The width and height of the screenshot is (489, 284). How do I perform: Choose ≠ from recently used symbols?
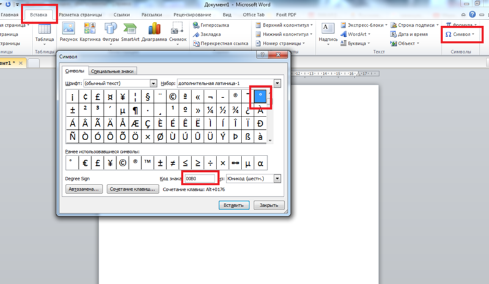pyautogui.click(x=172, y=163)
